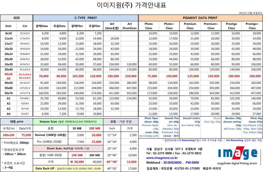Click the Canvas - M/G paper label
The height and width of the screenshot is (172, 263).
(171, 136)
